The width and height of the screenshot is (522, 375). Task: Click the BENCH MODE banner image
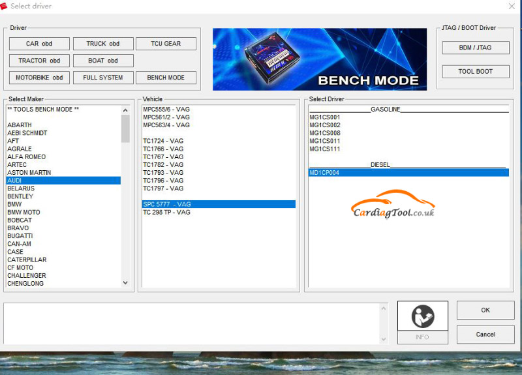pos(320,59)
